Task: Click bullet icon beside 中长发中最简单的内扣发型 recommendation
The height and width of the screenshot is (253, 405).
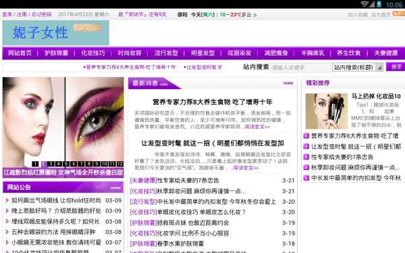Action: click(x=306, y=178)
